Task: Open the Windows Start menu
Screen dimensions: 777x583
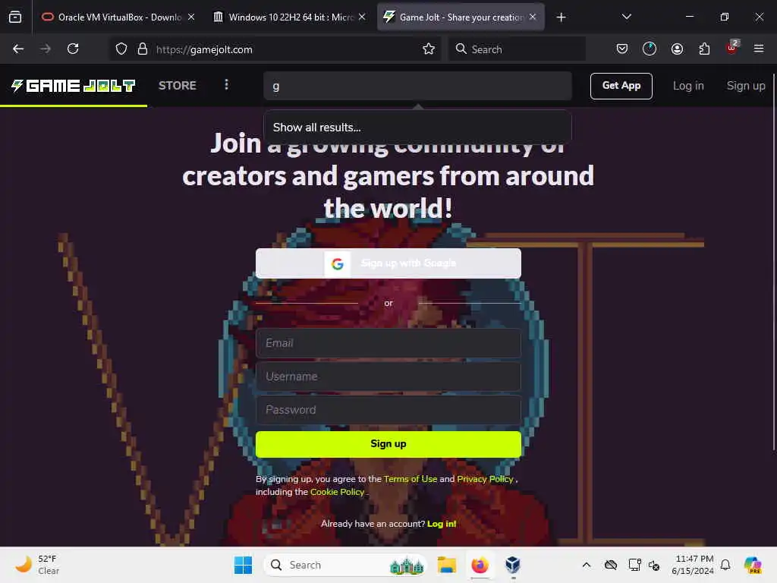Action: 244,565
